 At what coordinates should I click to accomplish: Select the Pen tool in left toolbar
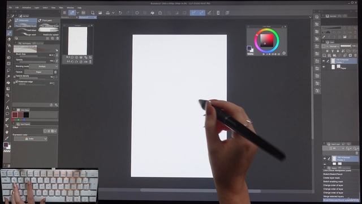pos(10,21)
